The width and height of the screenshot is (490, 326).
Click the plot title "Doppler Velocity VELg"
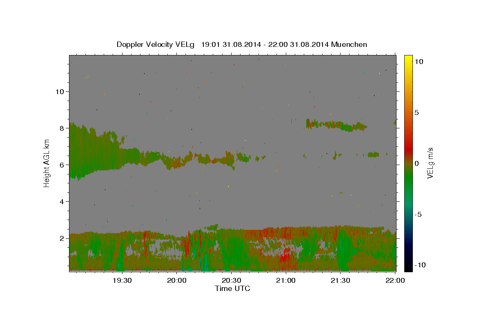coord(156,44)
